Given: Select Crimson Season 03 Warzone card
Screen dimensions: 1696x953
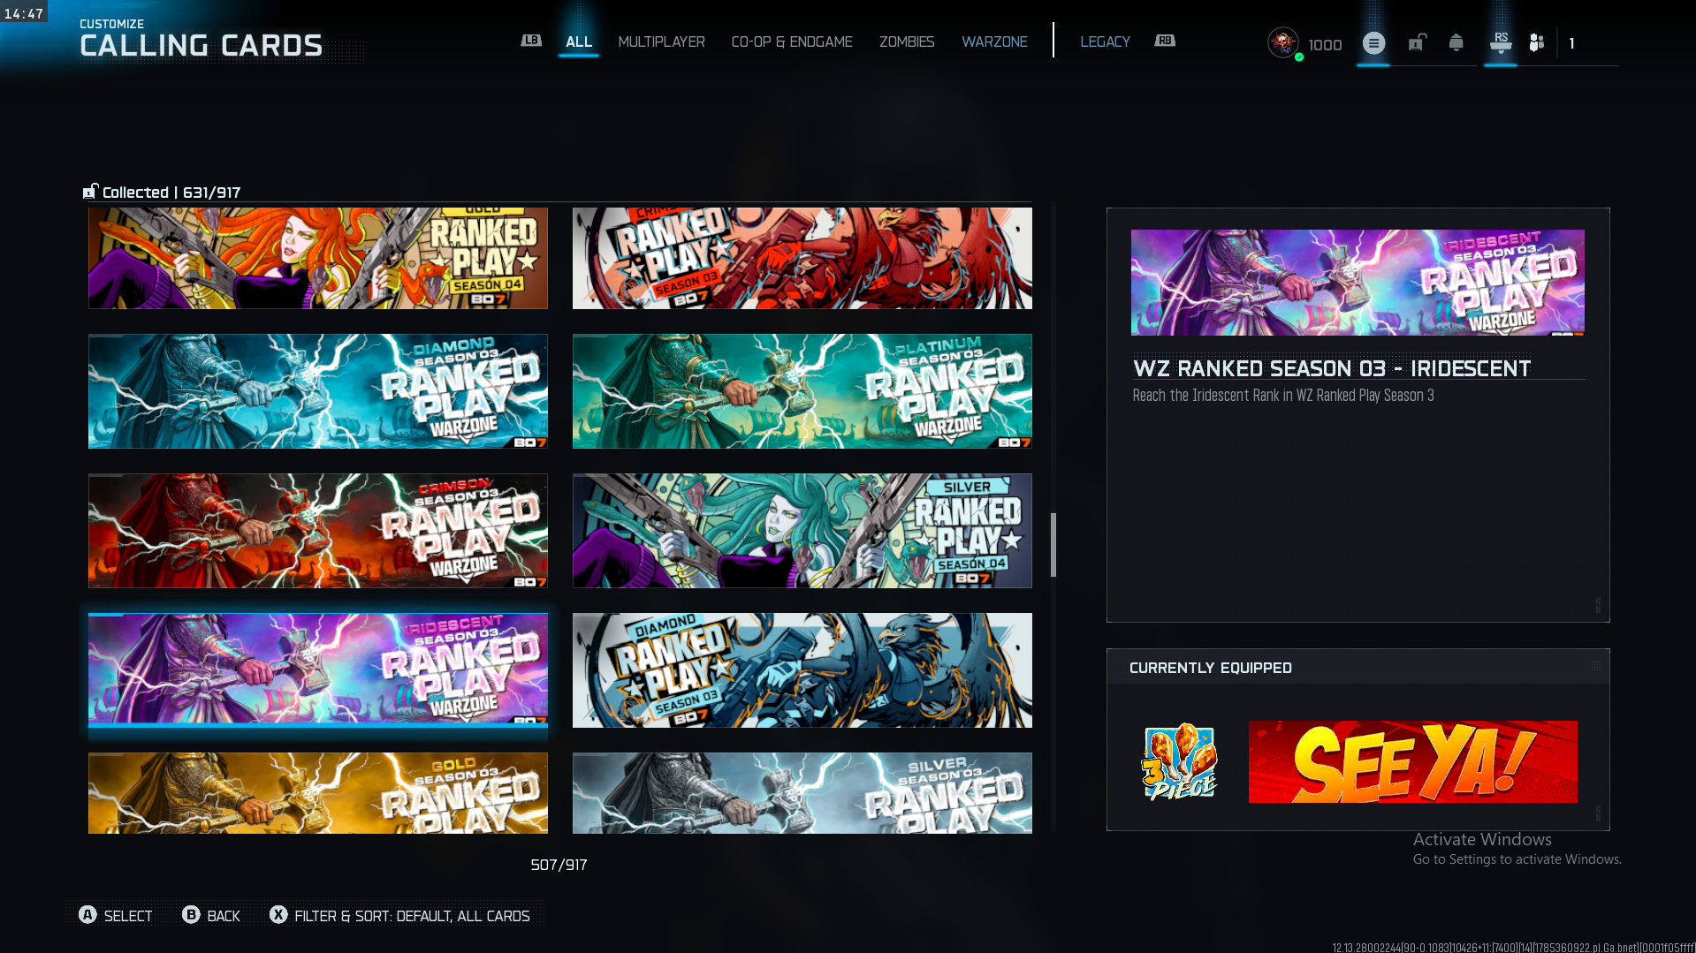Looking at the screenshot, I should pyautogui.click(x=318, y=531).
